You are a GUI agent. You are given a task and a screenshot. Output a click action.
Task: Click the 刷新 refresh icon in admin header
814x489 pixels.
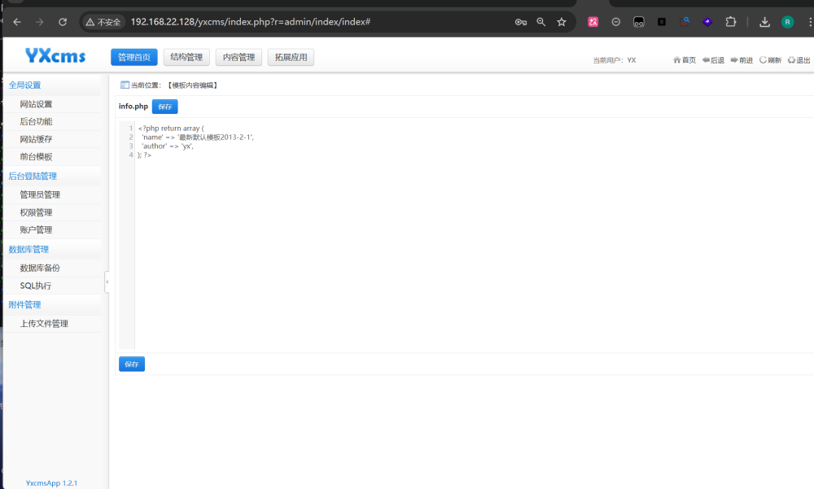click(770, 60)
